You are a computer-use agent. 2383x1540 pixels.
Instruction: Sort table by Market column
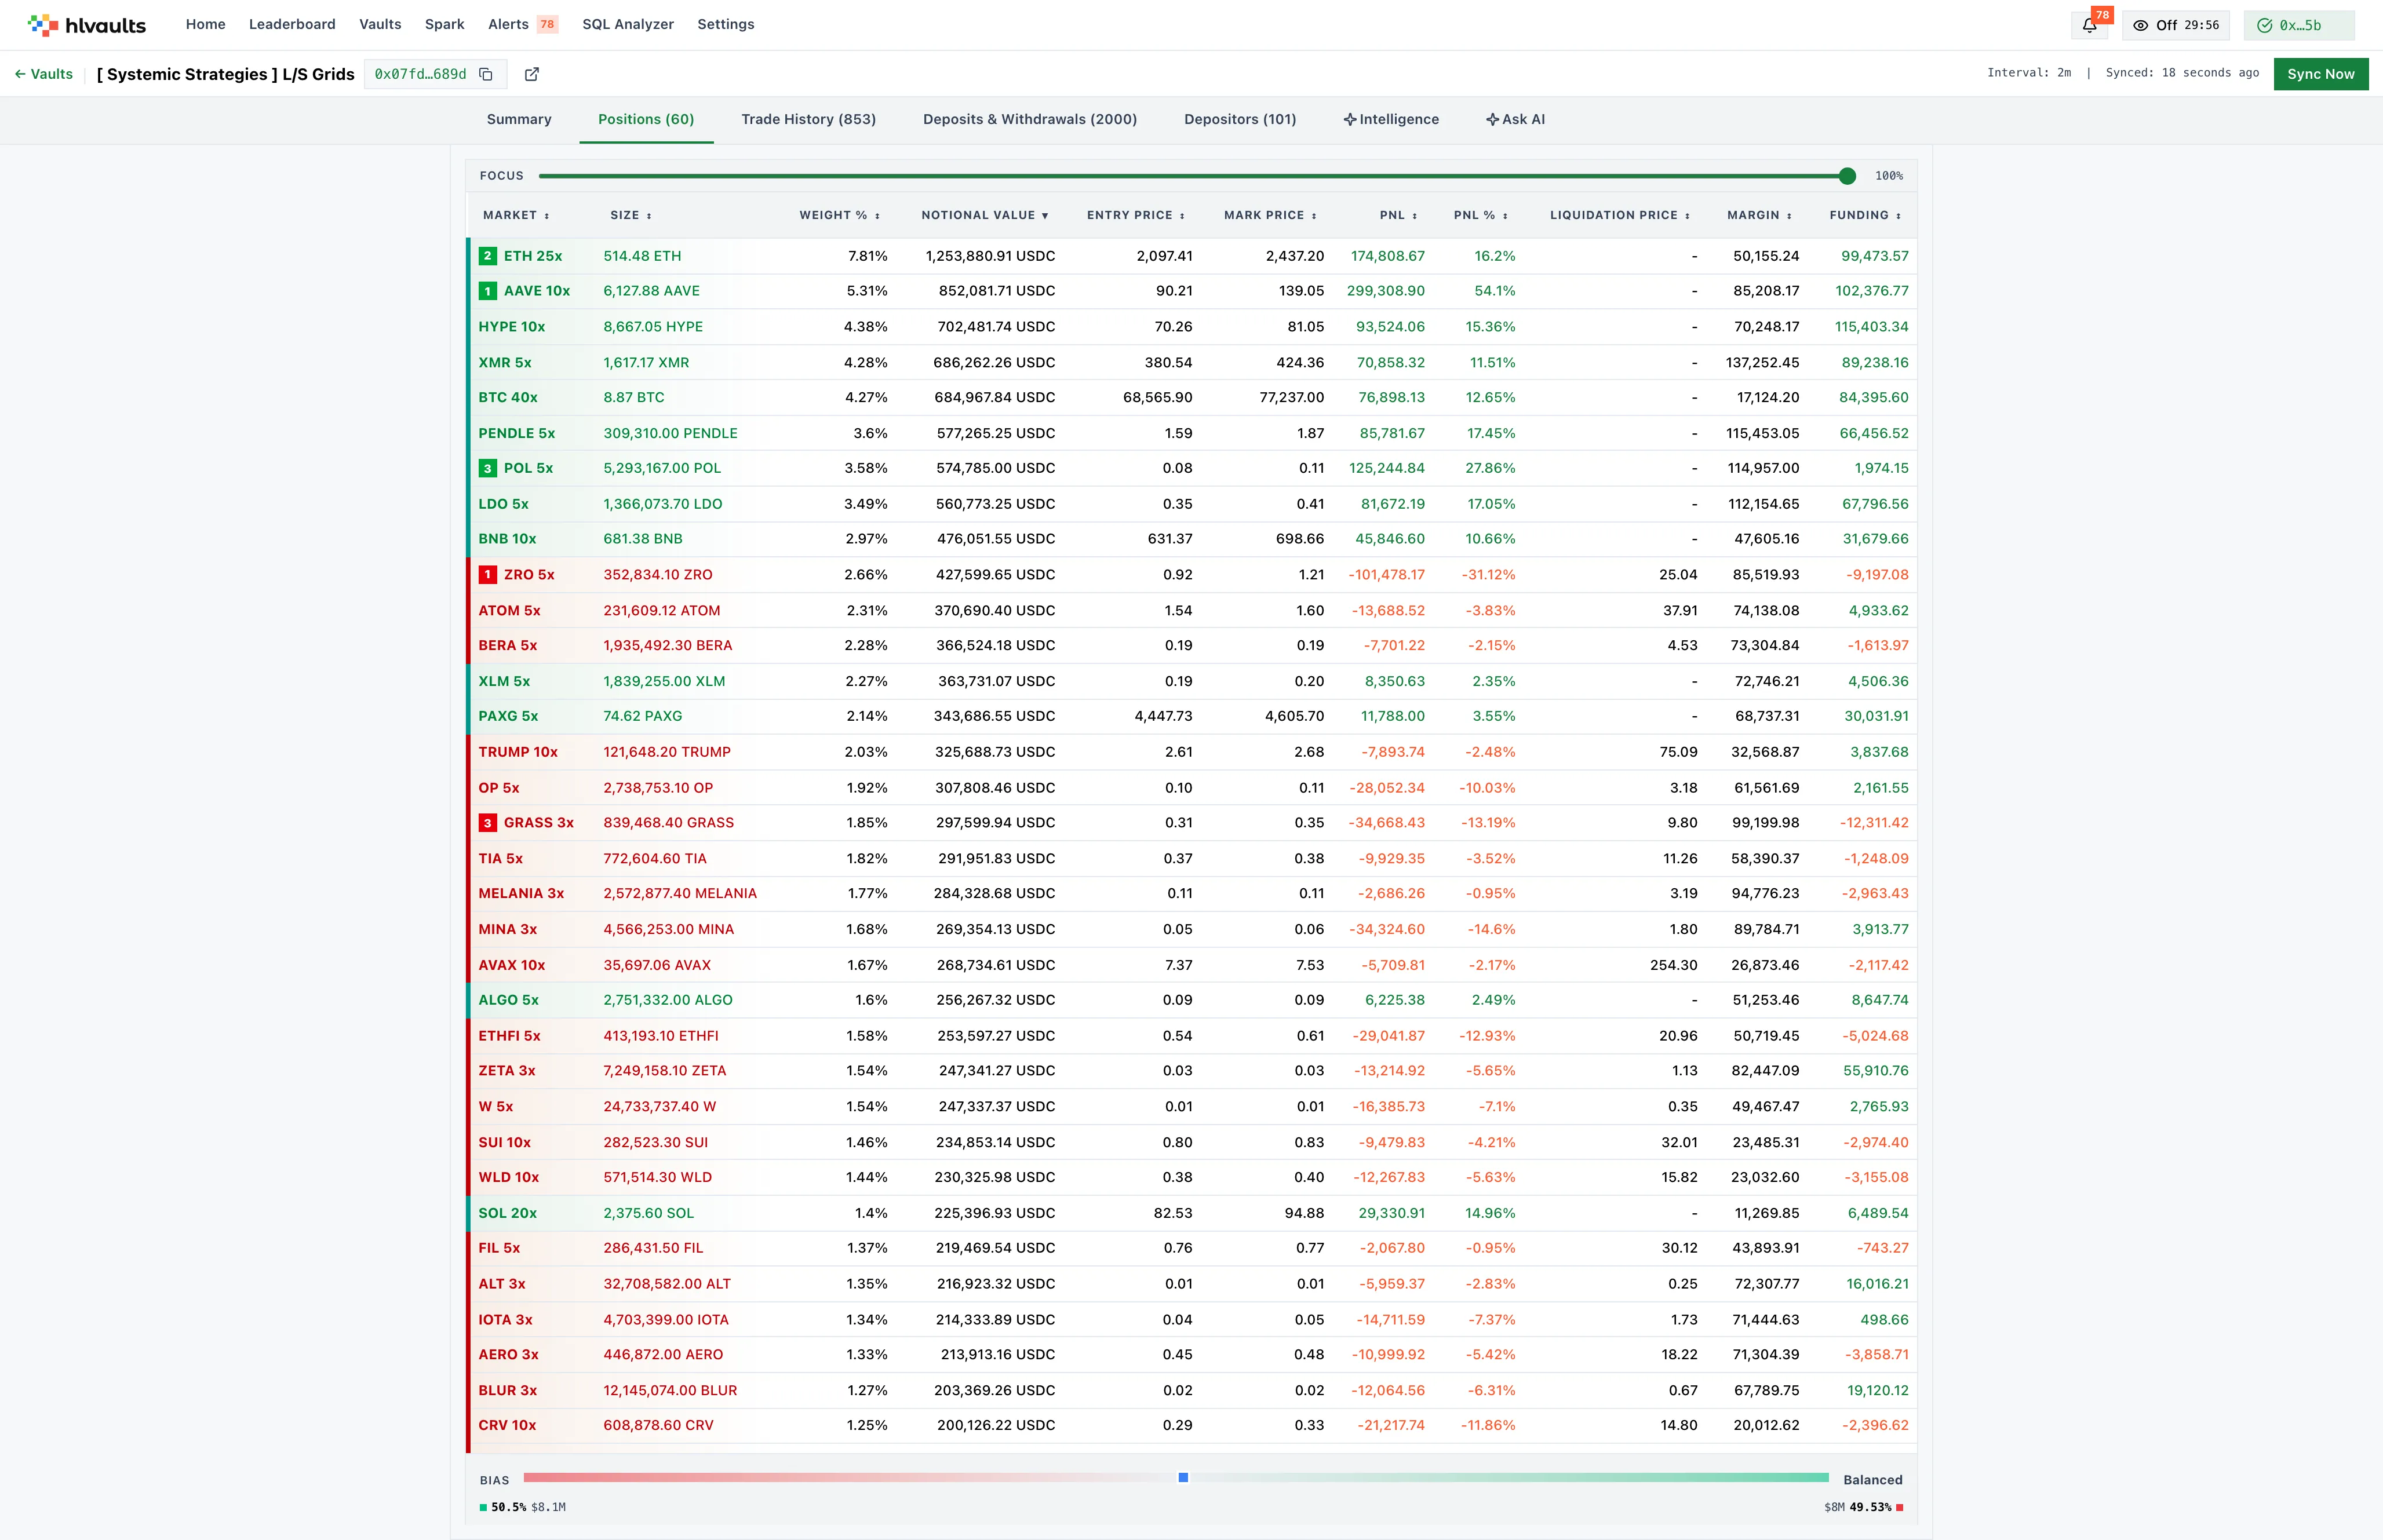[x=516, y=215]
